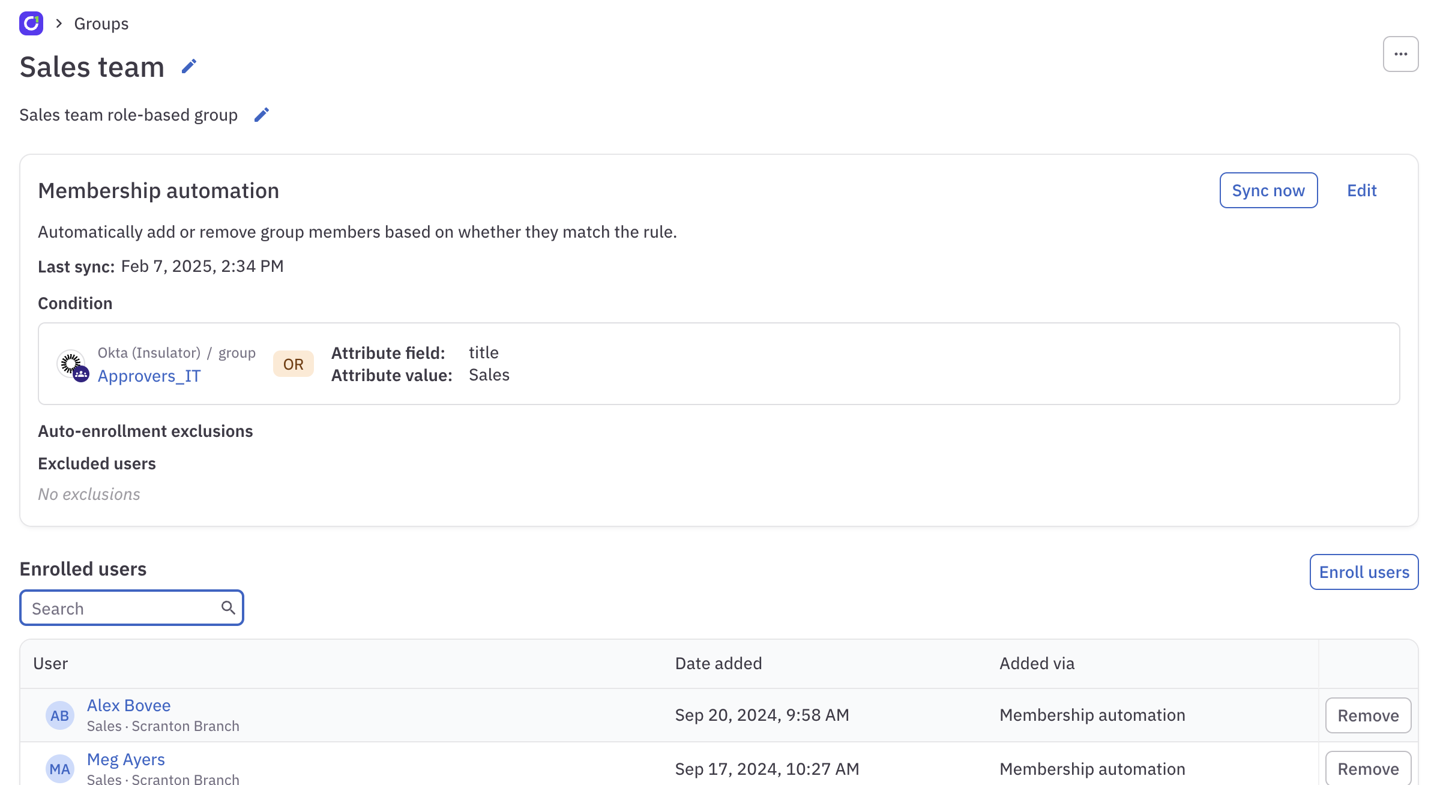
Task: Edit the Sales team group name
Action: pyautogui.click(x=189, y=66)
